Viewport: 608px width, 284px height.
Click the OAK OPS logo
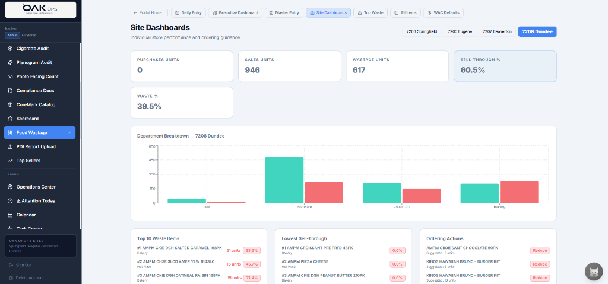coord(40,9)
